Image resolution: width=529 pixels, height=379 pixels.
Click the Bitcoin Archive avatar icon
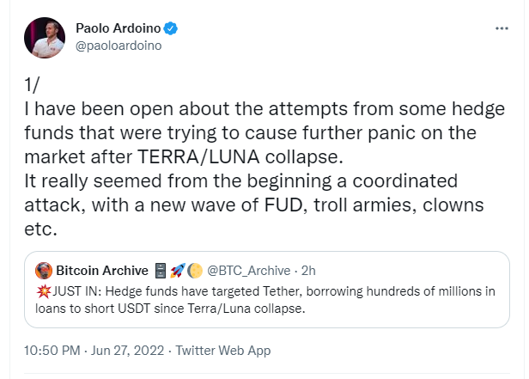click(44, 271)
